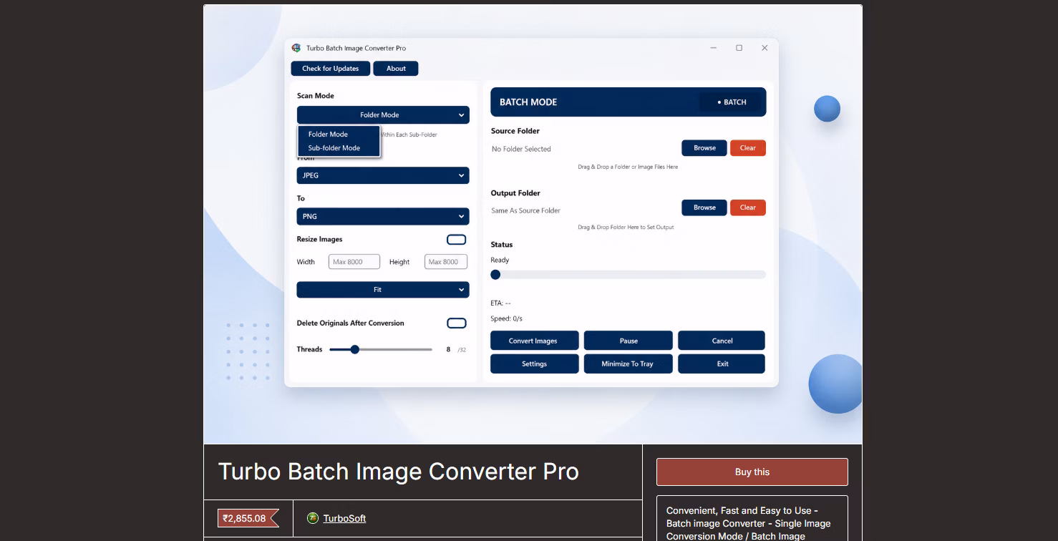Click the "Same As Source Folder" text
Screen dimensions: 1058x541
[x=525, y=210]
